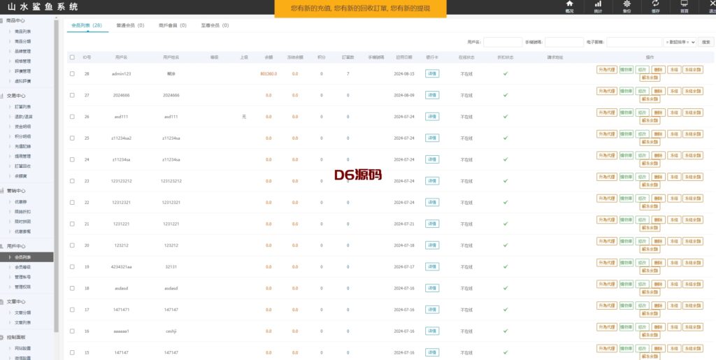Click 解冻余額 button for user admin123

[650, 78]
